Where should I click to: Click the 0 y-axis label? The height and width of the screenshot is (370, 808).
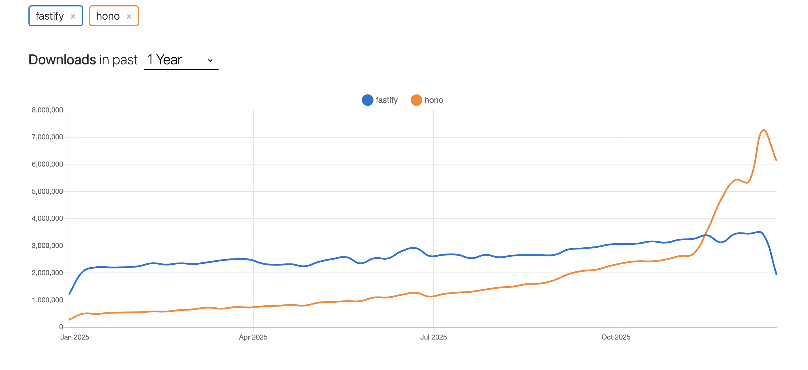(x=61, y=327)
